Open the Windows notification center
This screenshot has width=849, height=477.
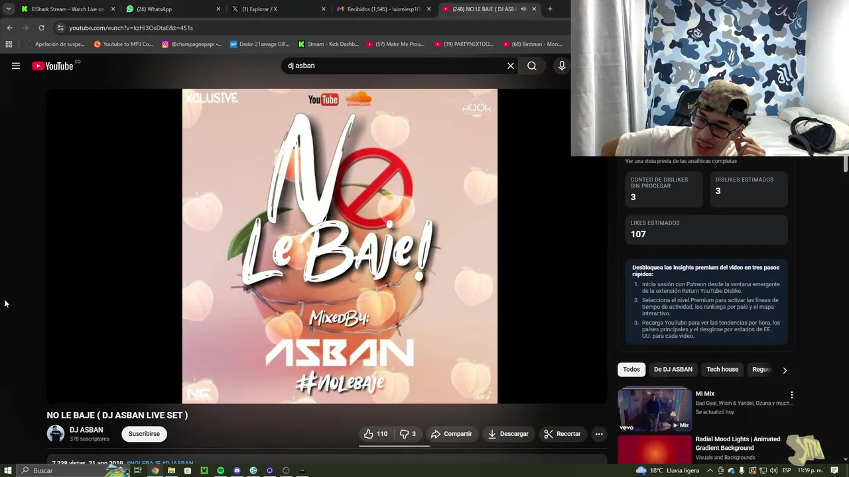pyautogui.click(x=834, y=470)
